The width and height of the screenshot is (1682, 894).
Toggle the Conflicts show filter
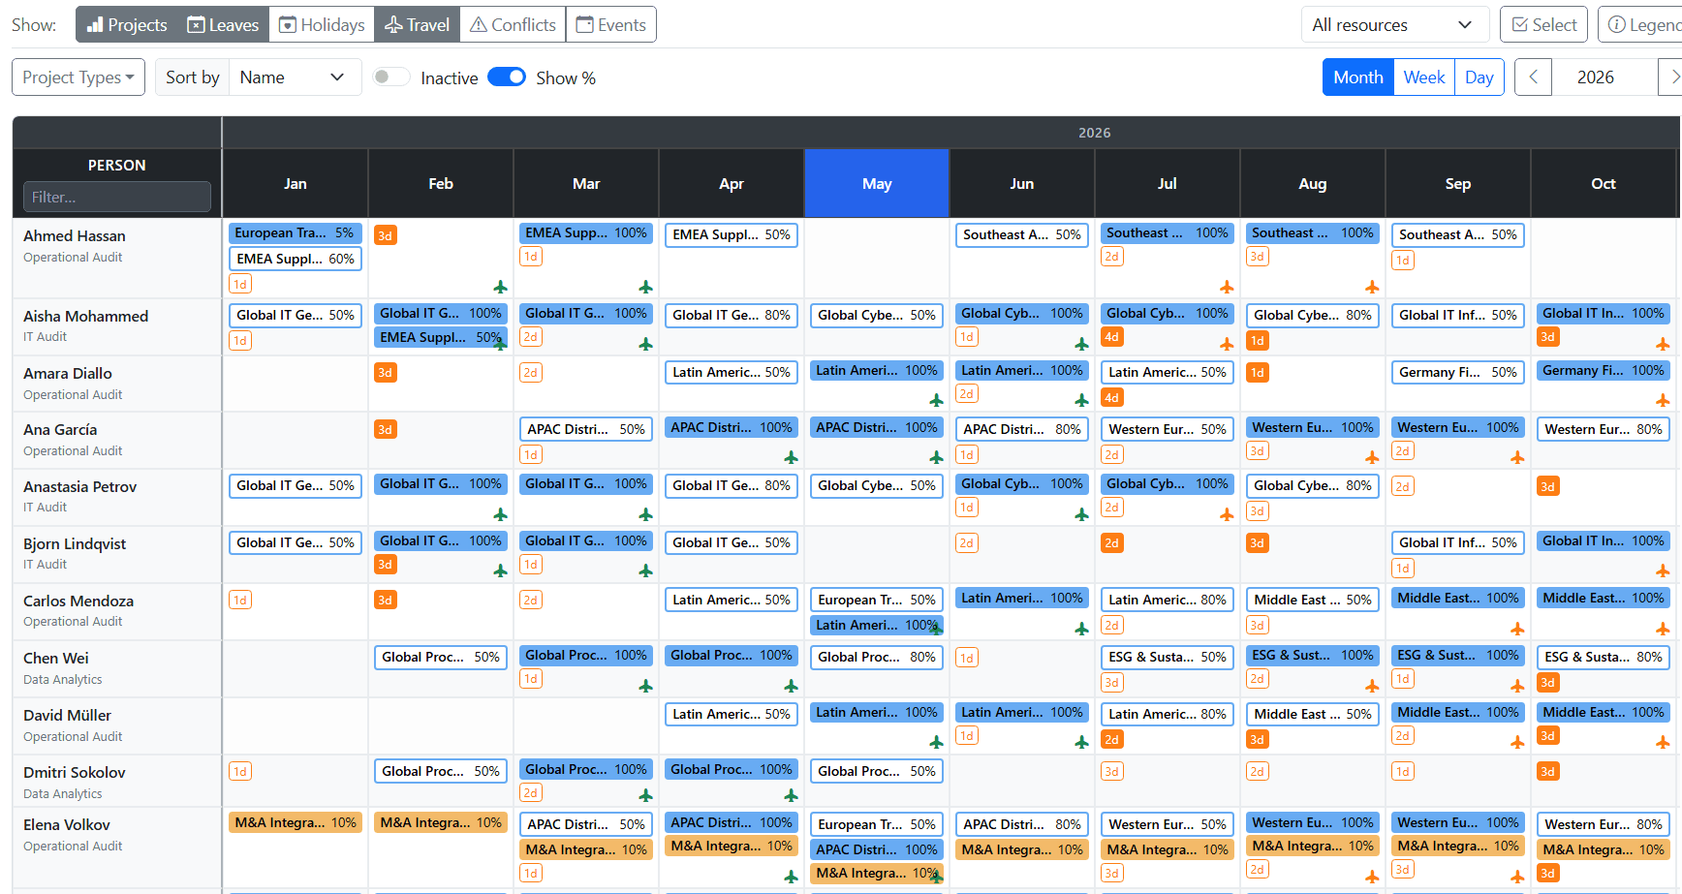coord(513,24)
